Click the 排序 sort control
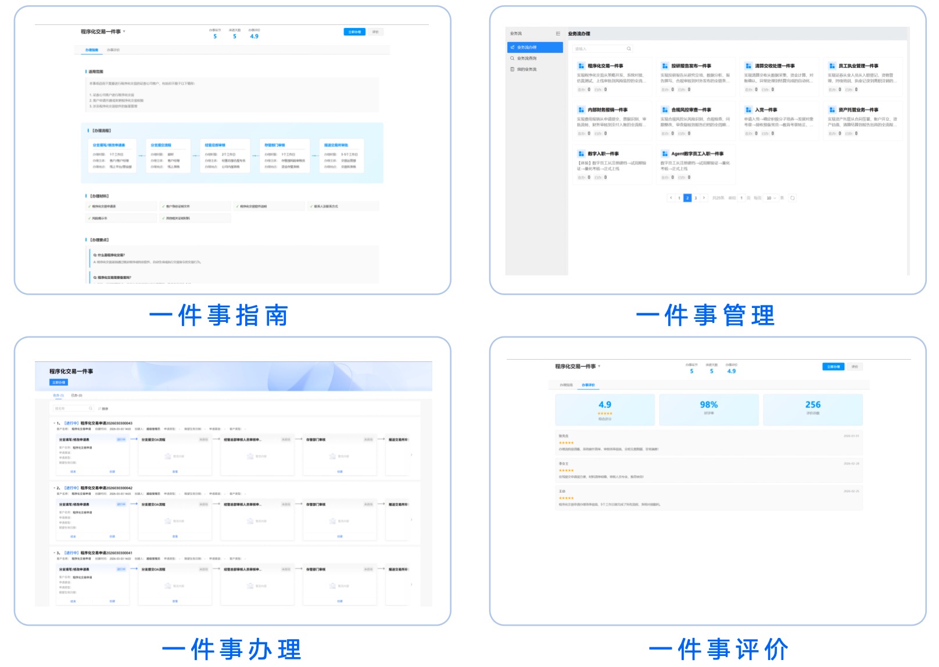 [x=103, y=408]
